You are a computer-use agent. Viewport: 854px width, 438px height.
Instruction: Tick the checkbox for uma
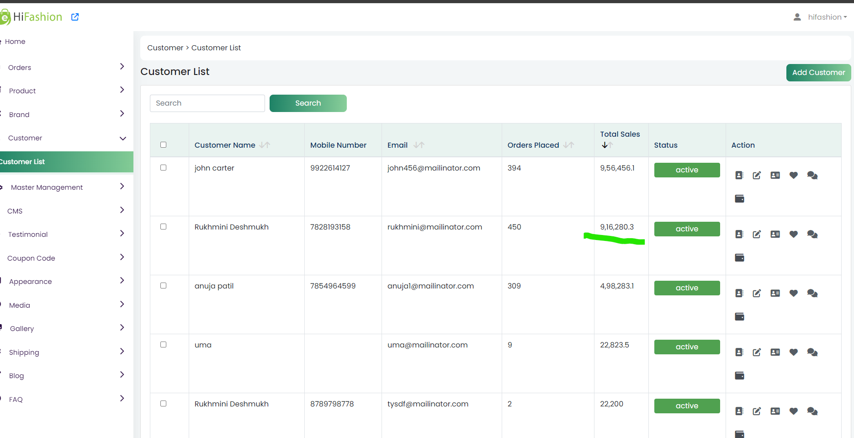(163, 345)
